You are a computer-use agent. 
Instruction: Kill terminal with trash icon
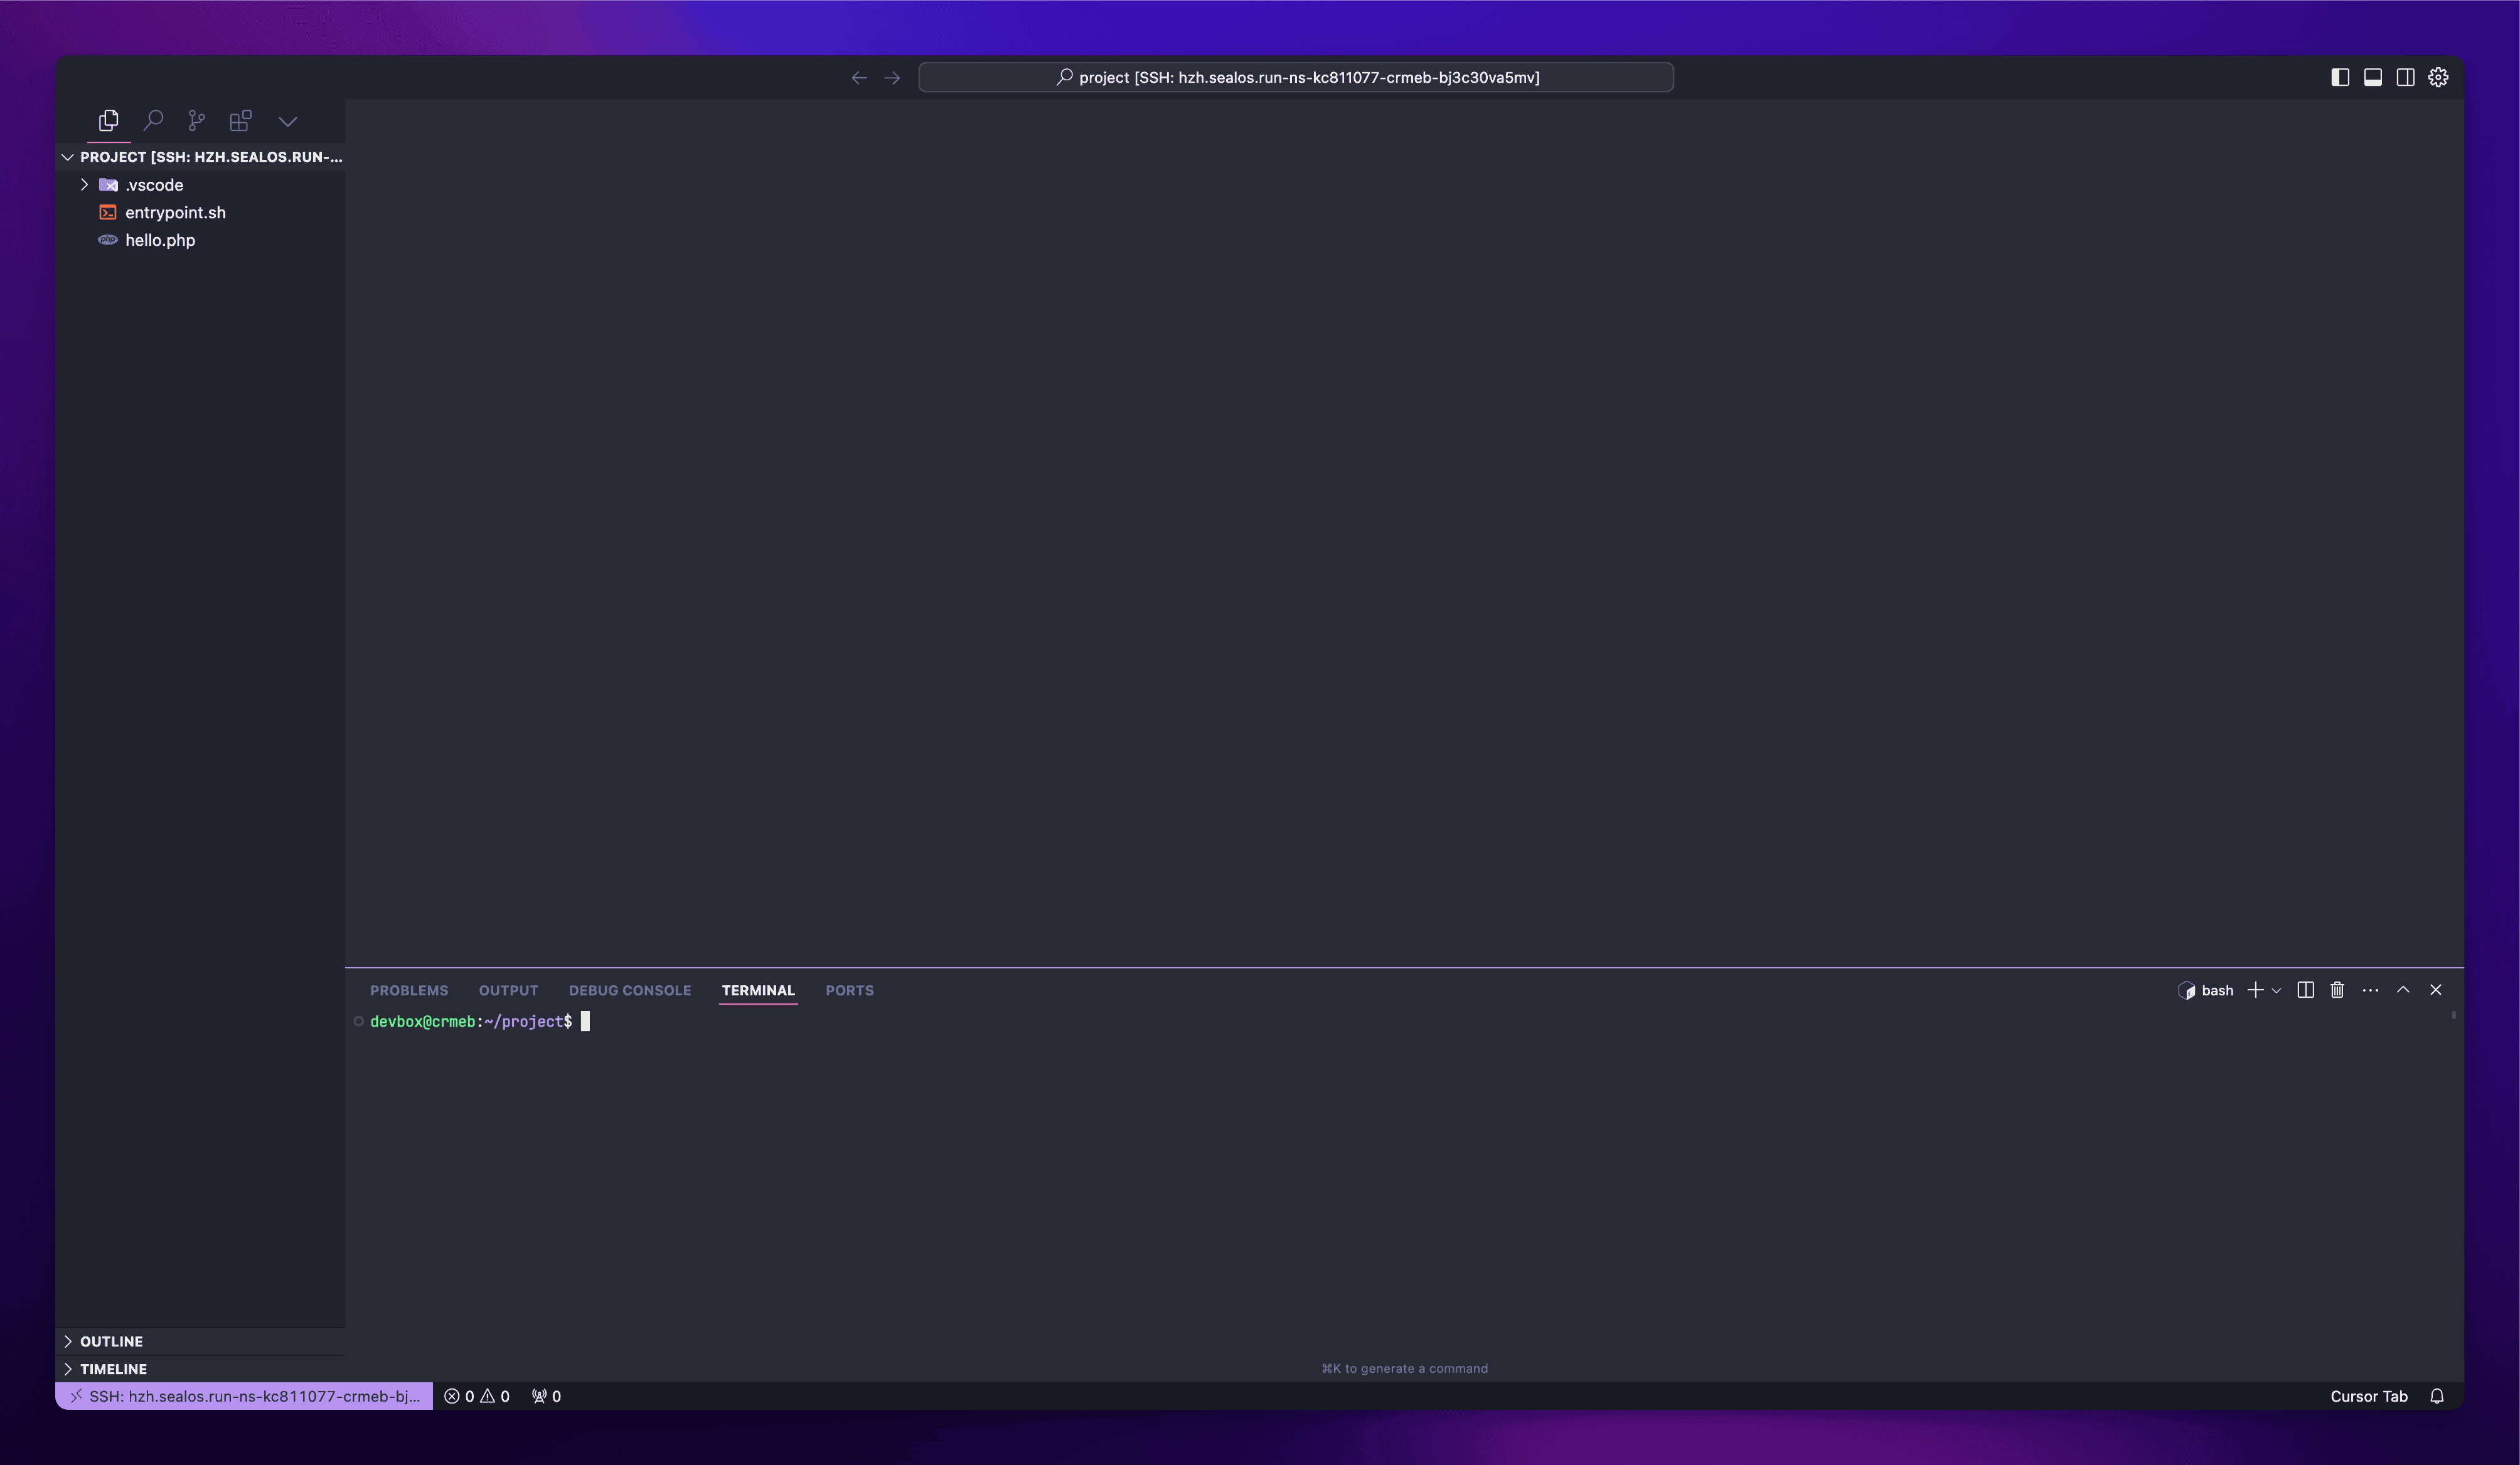coord(2337,990)
